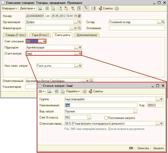Click the help question mark in the Статья затрат window
The width and height of the screenshot is (168, 153).
[x=85, y=91]
